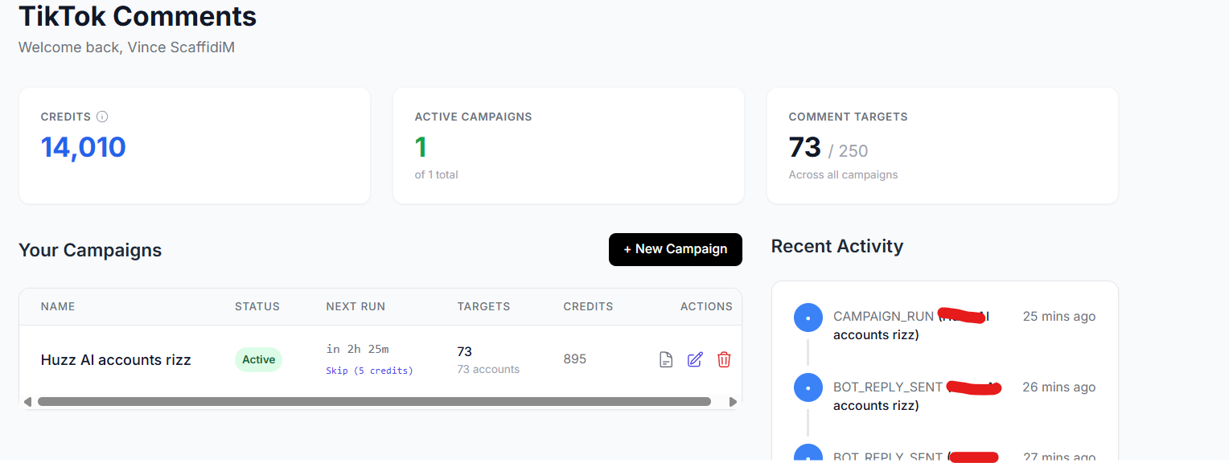Delete campaign using the red trash icon

point(724,359)
